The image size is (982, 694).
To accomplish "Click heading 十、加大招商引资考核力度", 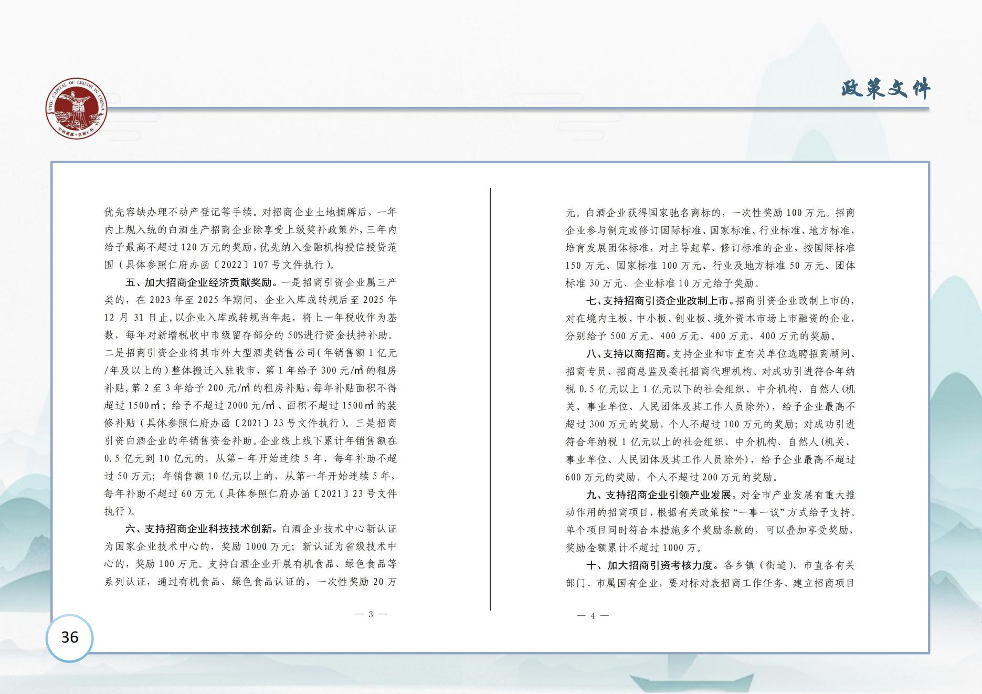I will pos(649,565).
